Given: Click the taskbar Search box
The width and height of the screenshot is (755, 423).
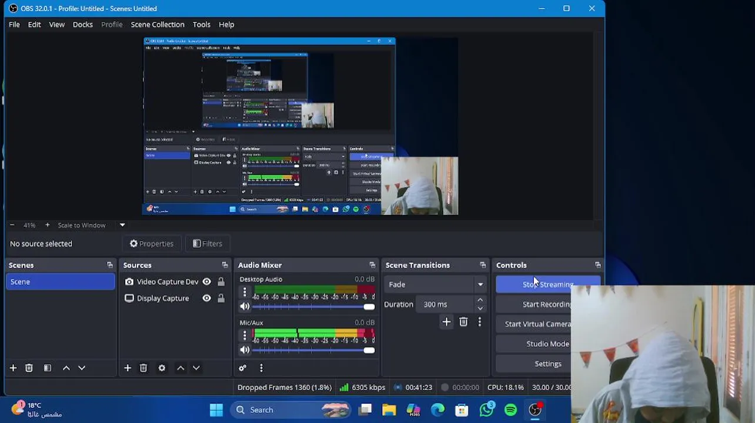Looking at the screenshot, I should [290, 410].
